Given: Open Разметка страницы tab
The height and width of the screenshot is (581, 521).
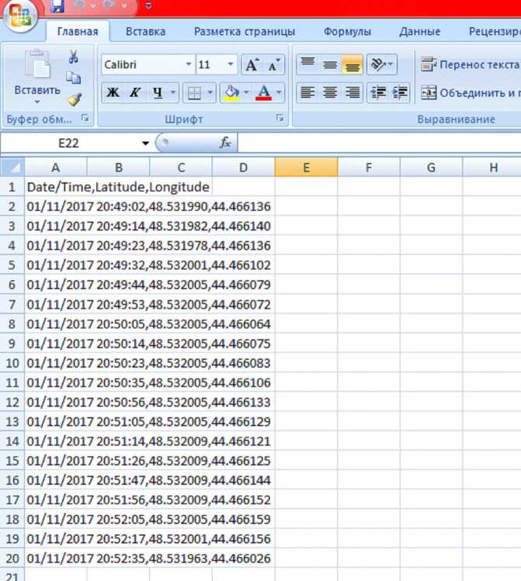Looking at the screenshot, I should (x=245, y=32).
